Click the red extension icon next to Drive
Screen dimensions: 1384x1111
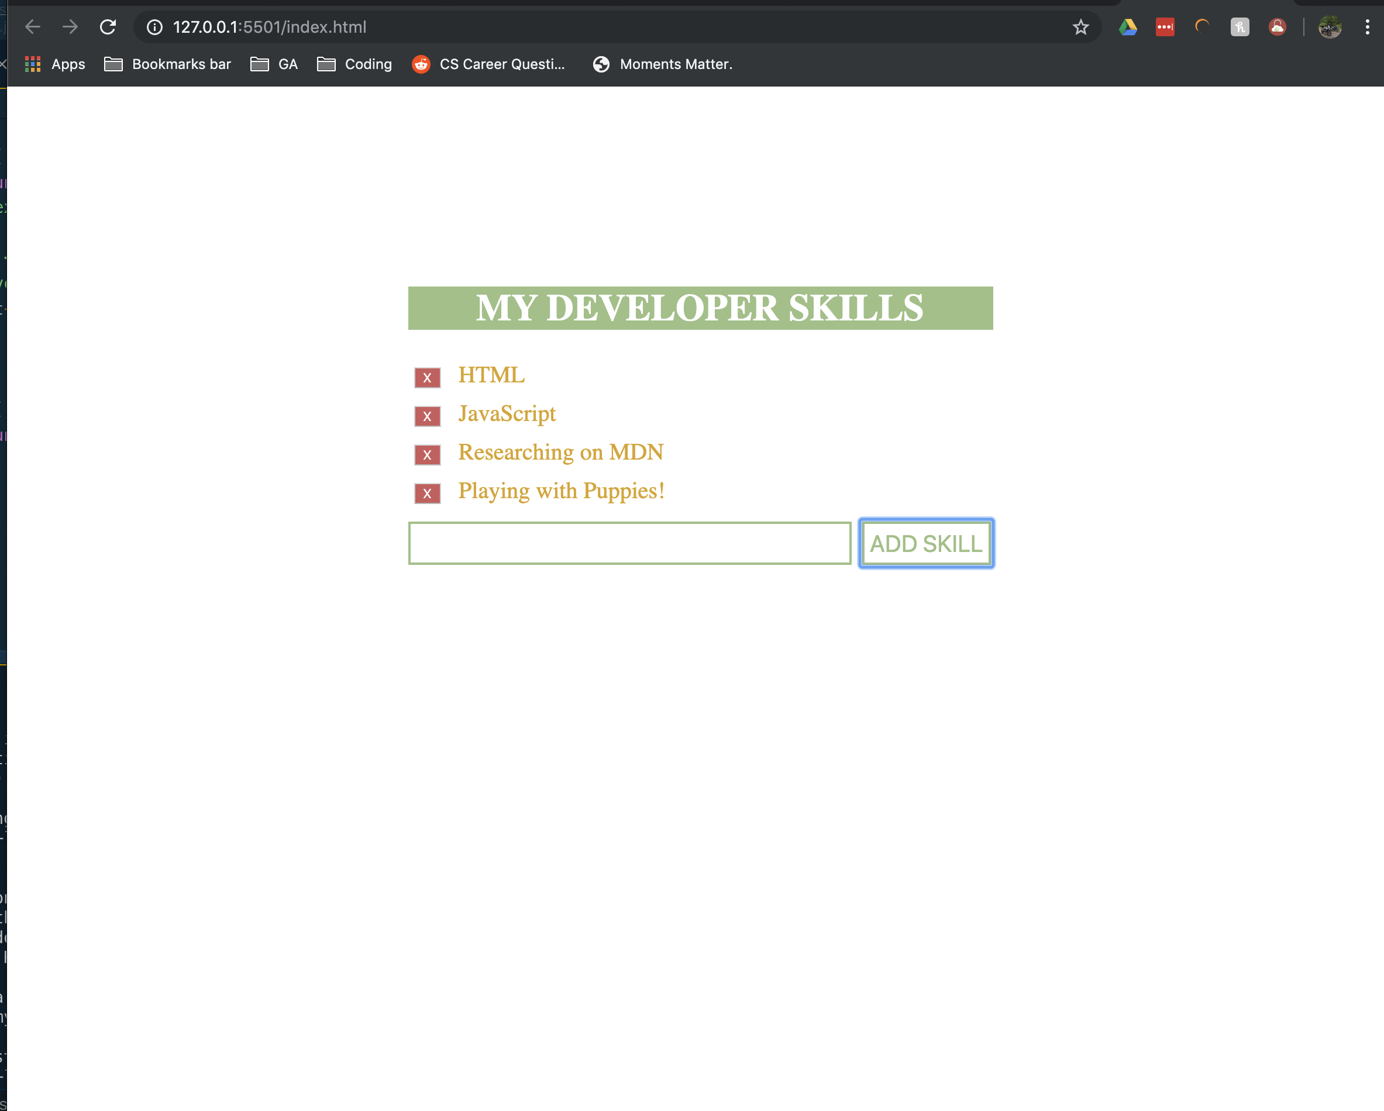1165,27
